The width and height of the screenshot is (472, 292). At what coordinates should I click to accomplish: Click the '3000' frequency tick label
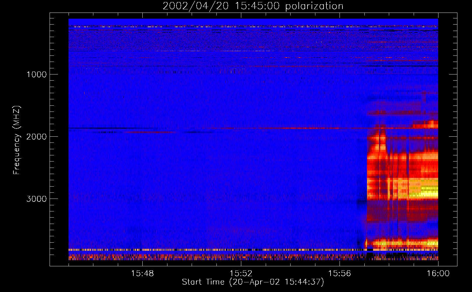pyautogui.click(x=36, y=199)
